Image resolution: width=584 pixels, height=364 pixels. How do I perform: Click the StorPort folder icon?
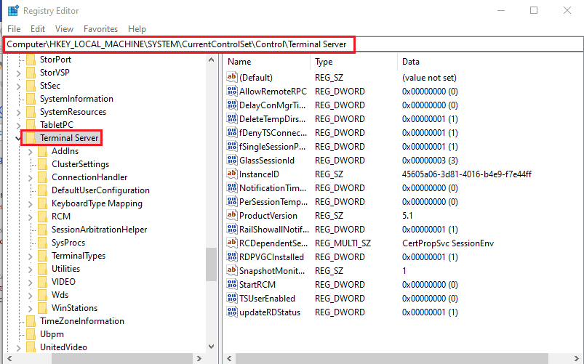[x=31, y=59]
